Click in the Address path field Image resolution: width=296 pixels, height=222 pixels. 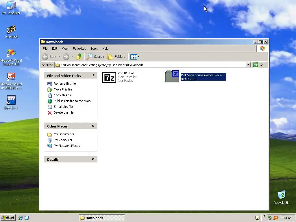(x=150, y=65)
